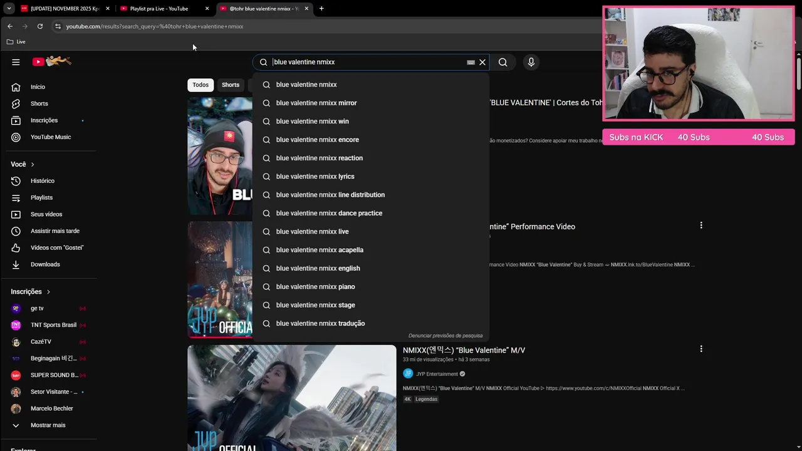Click Denunciar previsões de pesquisa link
The image size is (802, 451).
(445, 336)
